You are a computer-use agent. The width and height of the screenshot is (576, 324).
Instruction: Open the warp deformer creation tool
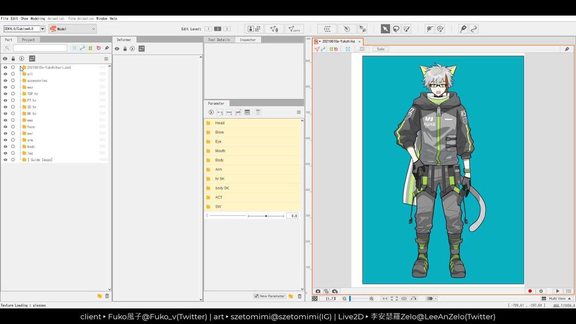click(327, 29)
